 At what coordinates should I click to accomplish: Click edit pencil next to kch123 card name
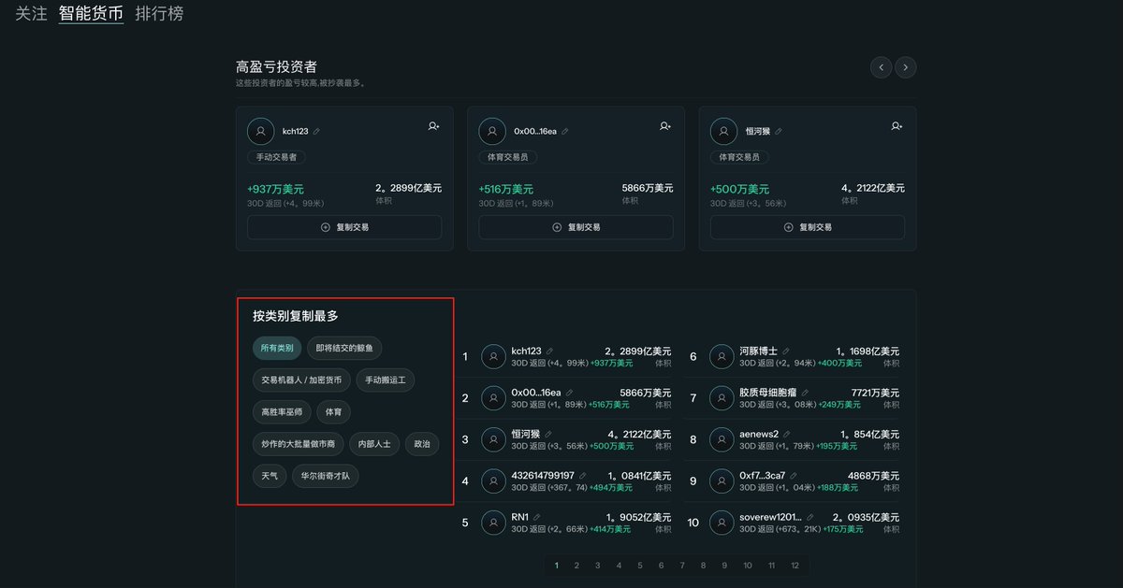coord(316,132)
